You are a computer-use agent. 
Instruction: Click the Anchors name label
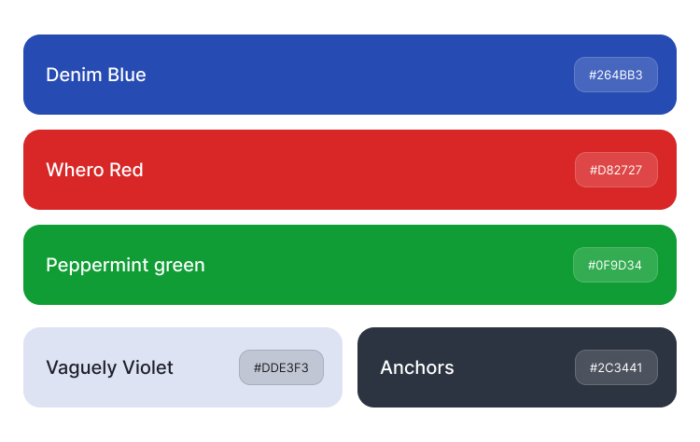click(417, 367)
